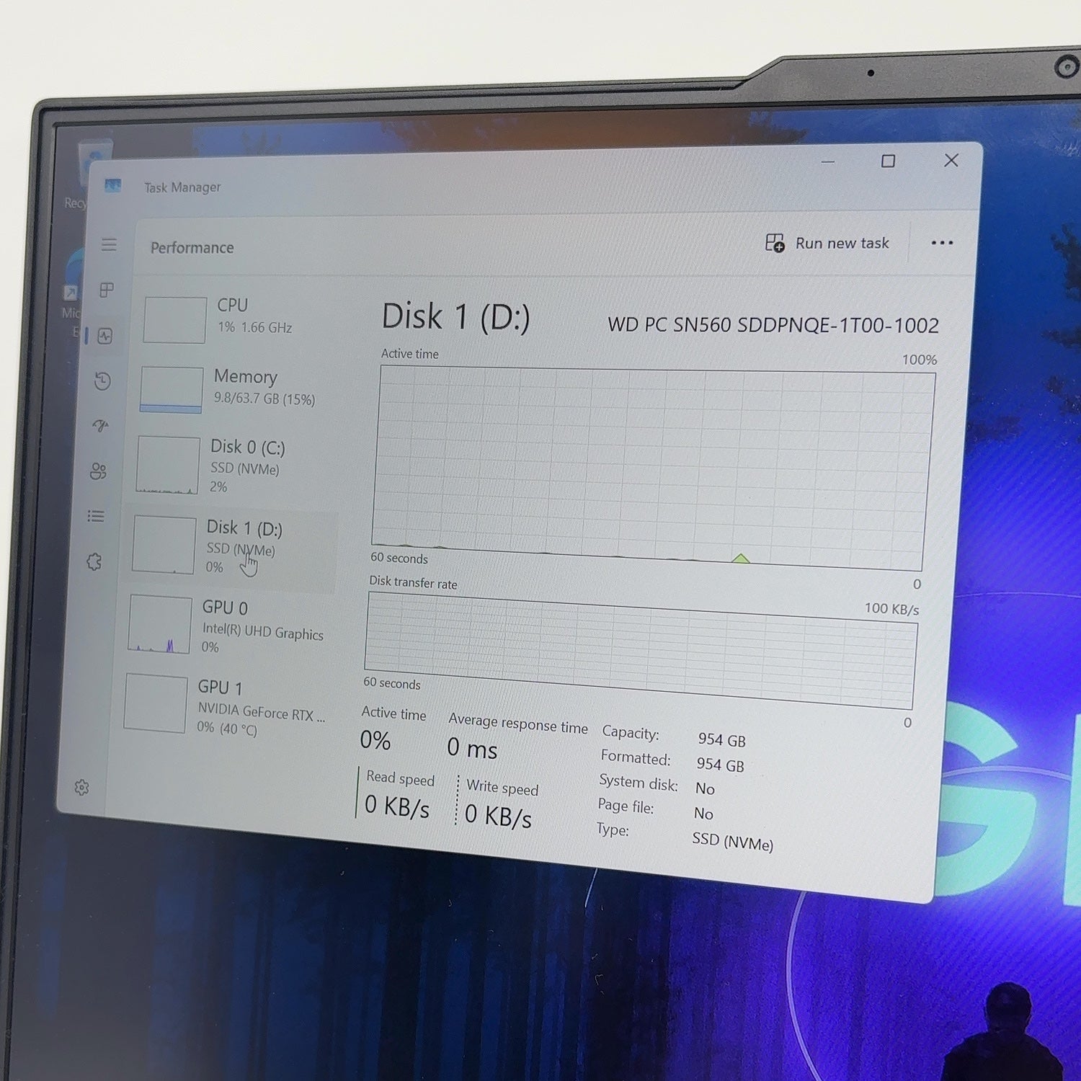Select the Performance page icon in sidebar
This screenshot has height=1081, width=1081.
(104, 336)
